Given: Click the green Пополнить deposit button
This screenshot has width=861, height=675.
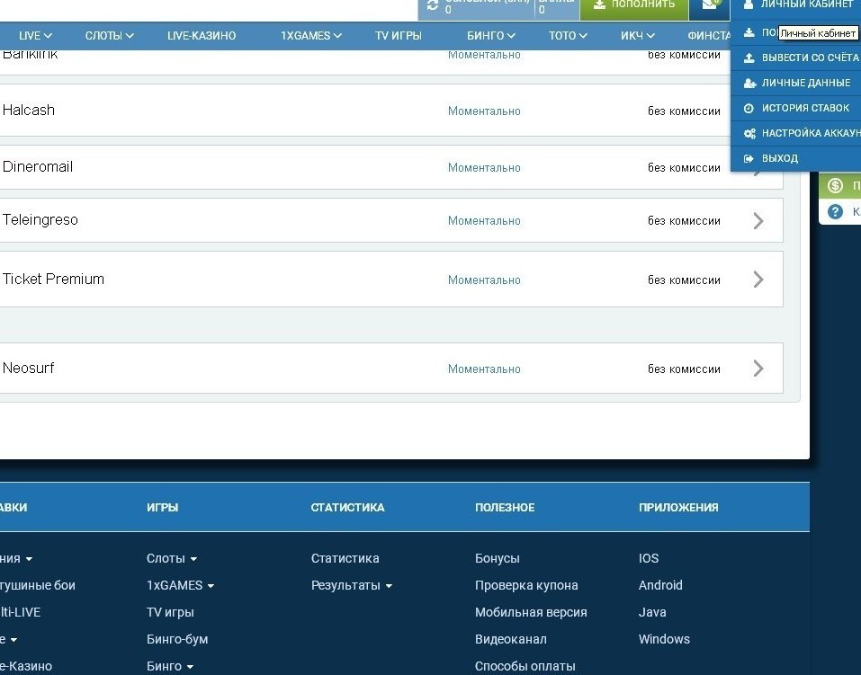Looking at the screenshot, I should coord(634,8).
